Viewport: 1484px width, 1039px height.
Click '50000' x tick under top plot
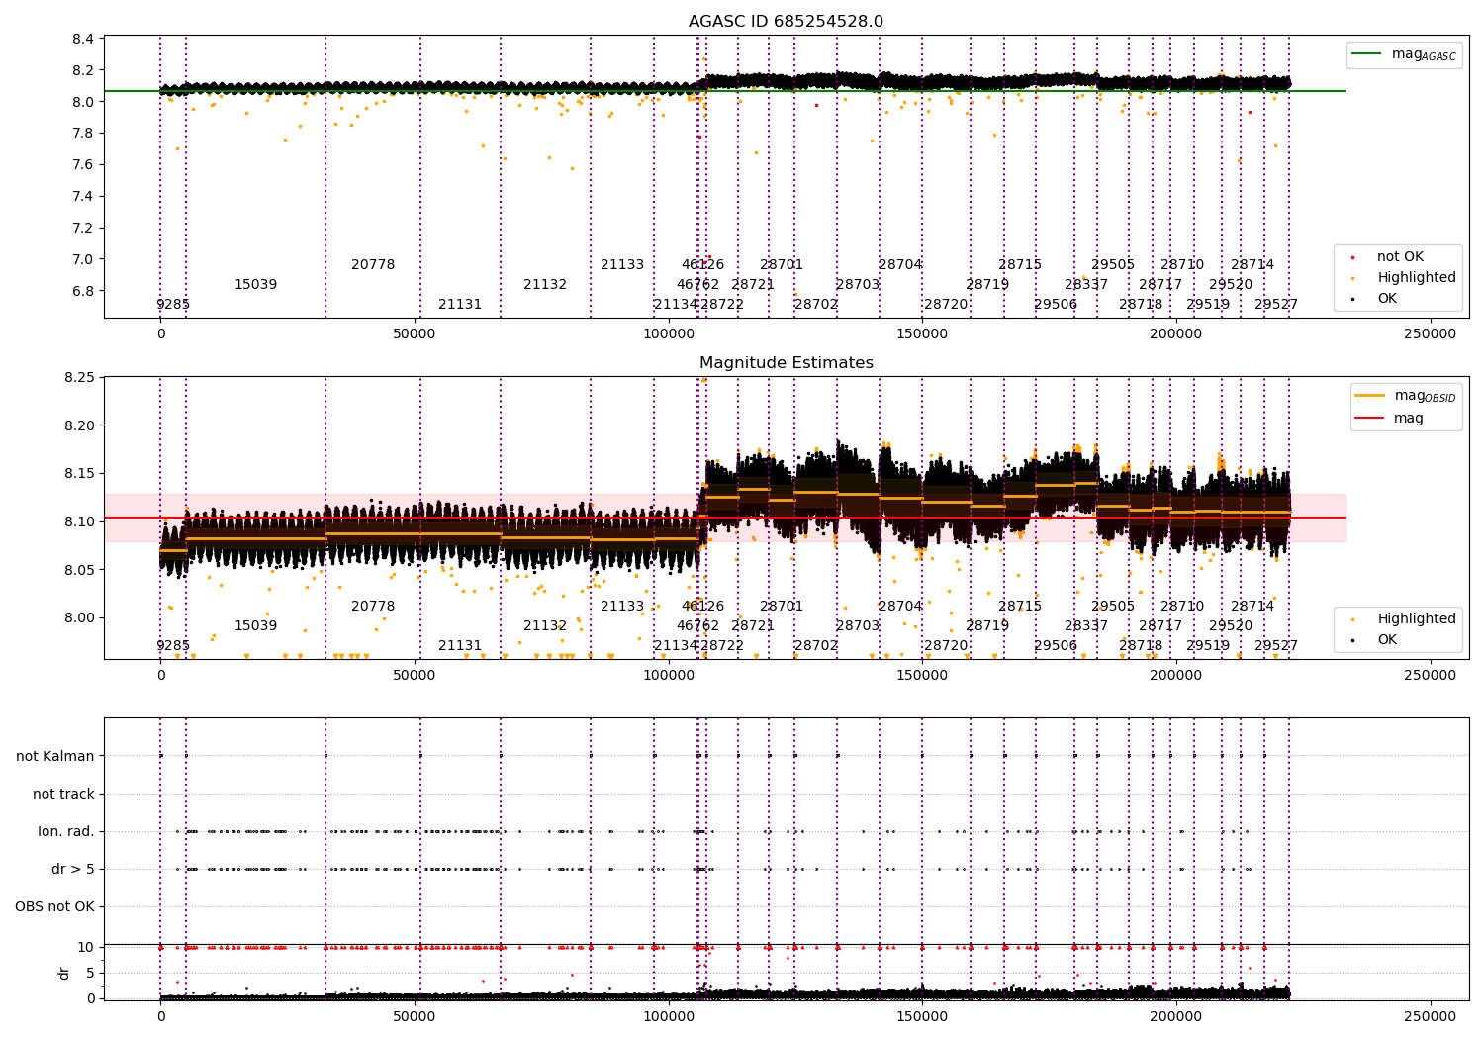click(415, 334)
